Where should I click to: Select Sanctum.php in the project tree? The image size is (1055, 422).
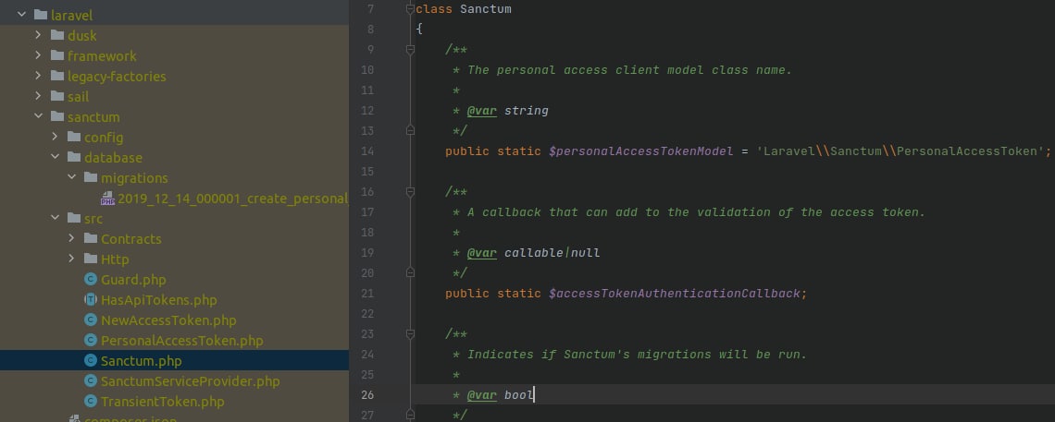coord(142,360)
